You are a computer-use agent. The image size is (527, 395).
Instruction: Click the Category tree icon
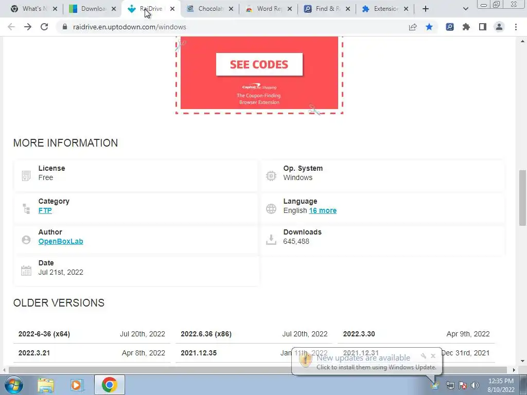[x=26, y=209]
